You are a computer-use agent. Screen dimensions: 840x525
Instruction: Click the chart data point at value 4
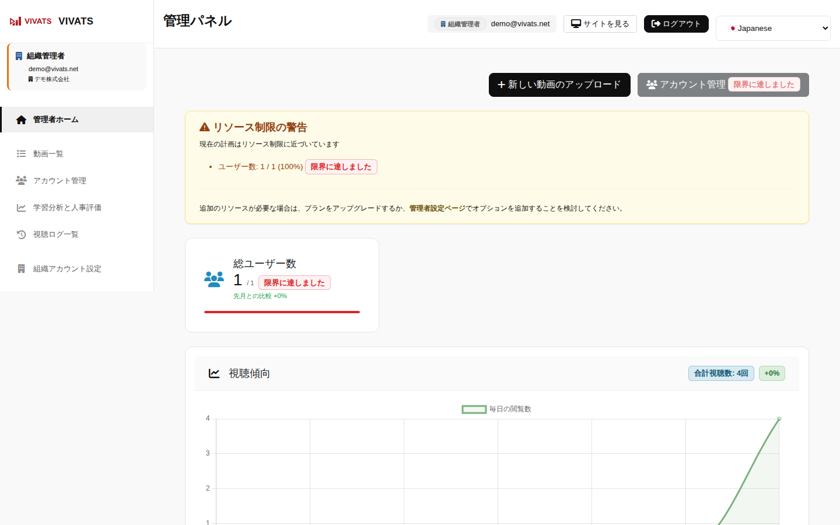click(x=779, y=419)
